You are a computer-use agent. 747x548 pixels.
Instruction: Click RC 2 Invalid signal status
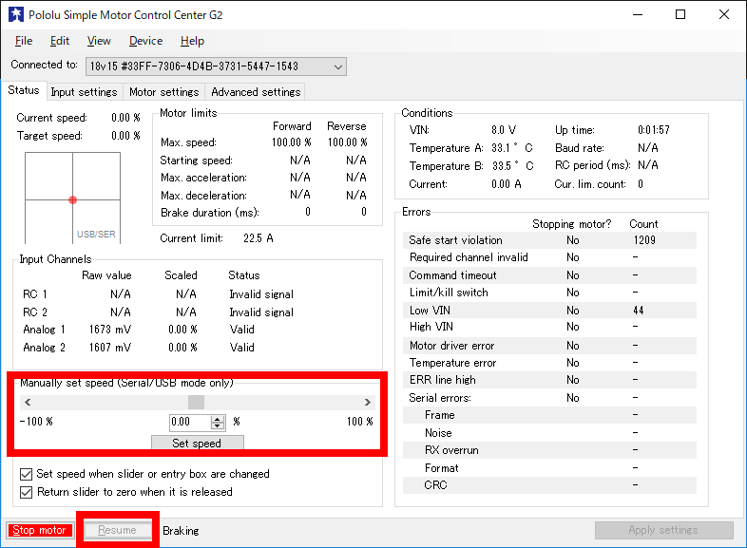(x=261, y=312)
